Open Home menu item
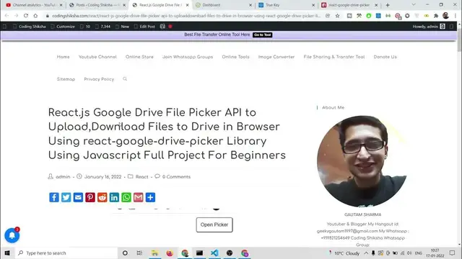 [x=63, y=57]
